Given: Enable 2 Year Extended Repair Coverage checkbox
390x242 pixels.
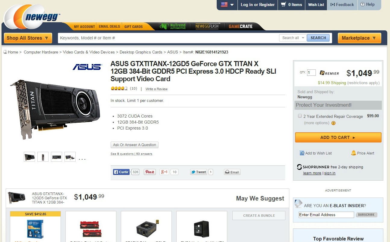Looking at the screenshot, I should [x=300, y=116].
